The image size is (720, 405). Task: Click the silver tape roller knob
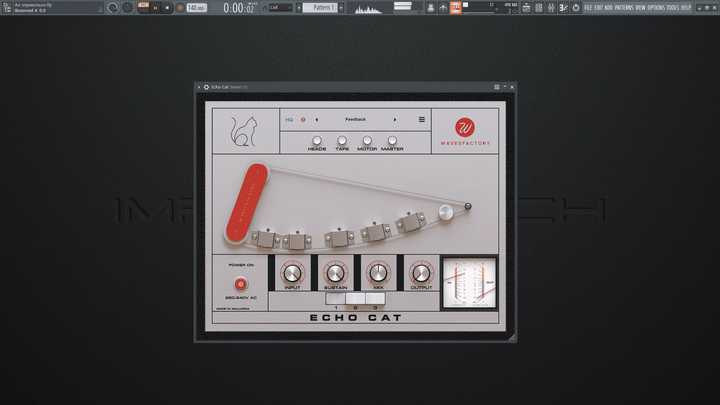[446, 213]
